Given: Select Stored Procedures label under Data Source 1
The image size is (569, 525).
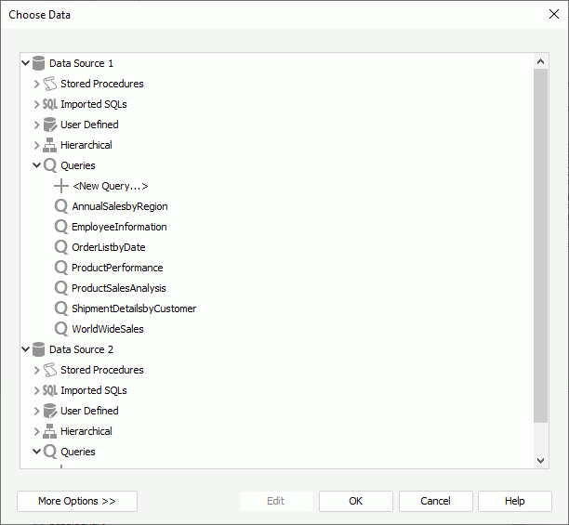Looking at the screenshot, I should pyautogui.click(x=102, y=84).
